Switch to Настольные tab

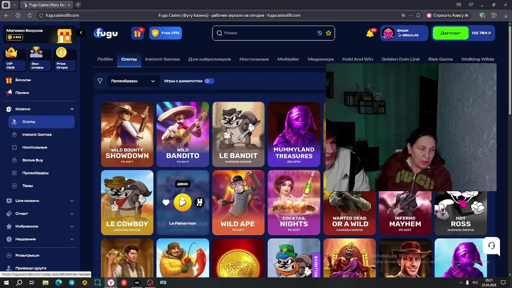254,59
